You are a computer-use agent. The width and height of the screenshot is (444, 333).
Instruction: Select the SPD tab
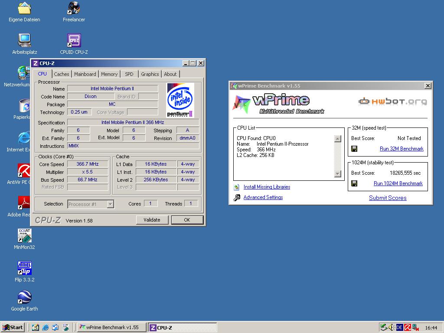point(129,74)
